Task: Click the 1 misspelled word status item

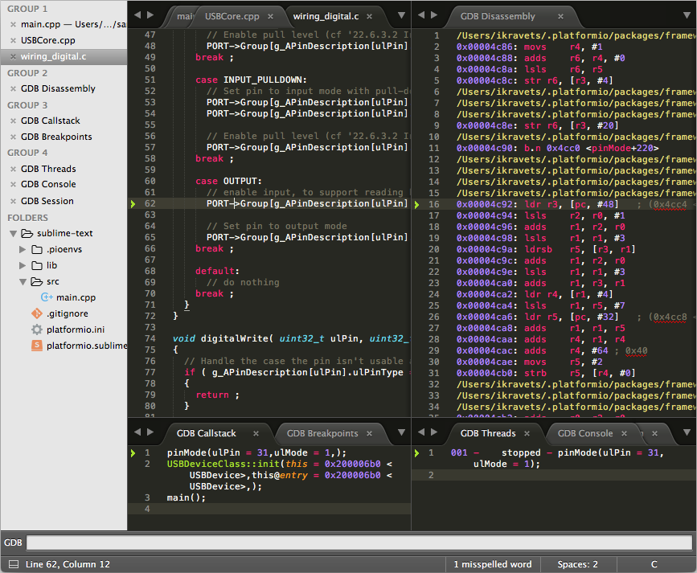Action: tap(493, 564)
